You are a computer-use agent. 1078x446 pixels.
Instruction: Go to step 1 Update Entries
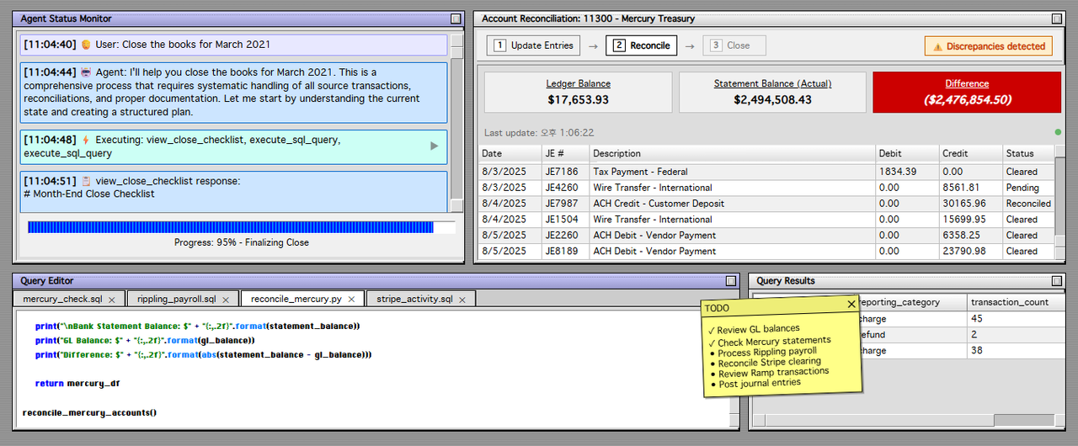pos(533,45)
